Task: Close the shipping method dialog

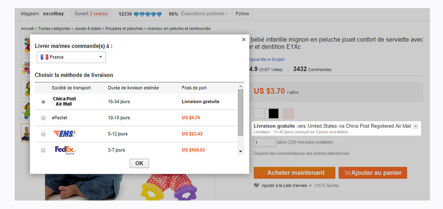Action: coord(244,39)
